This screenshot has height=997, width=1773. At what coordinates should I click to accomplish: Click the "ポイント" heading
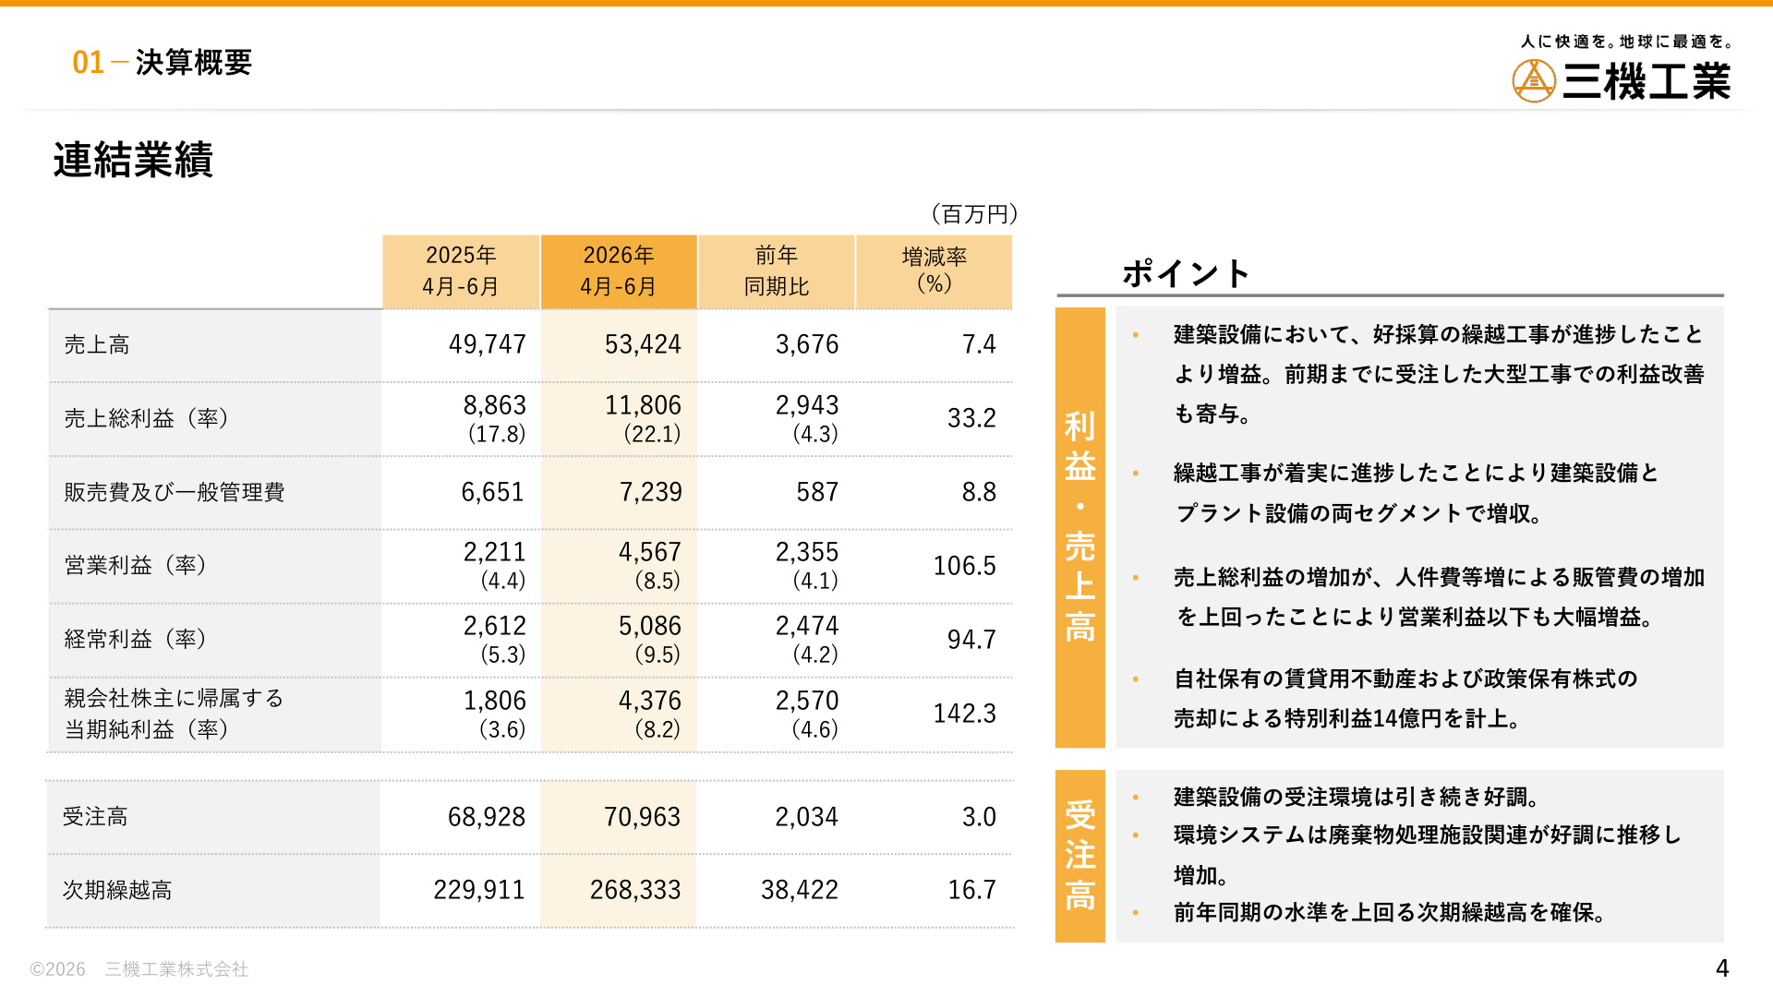click(x=1187, y=273)
